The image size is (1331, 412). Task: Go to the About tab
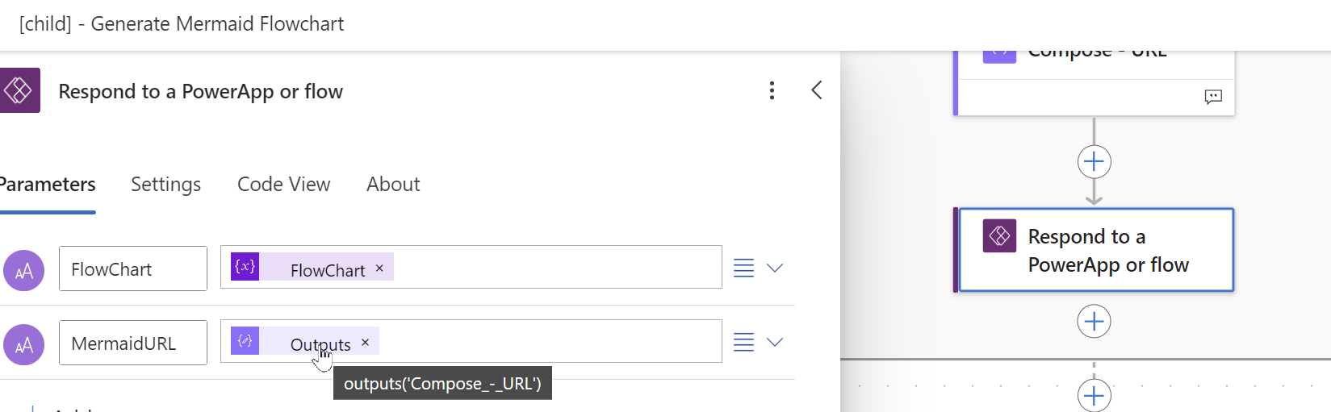(393, 185)
